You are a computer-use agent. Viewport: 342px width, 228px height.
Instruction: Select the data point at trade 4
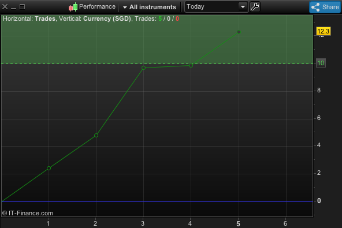click(x=191, y=65)
